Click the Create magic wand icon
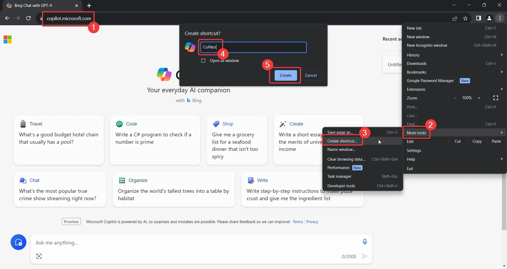507x269 pixels. 283,124
